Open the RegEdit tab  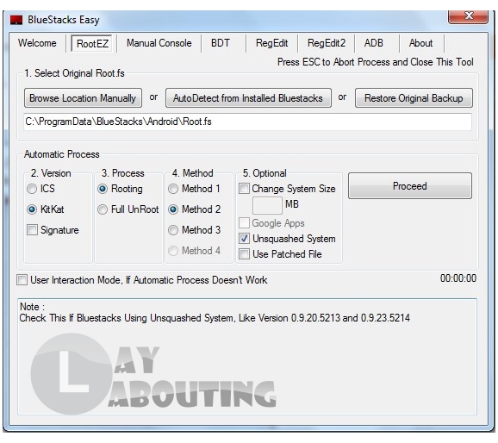(x=272, y=43)
